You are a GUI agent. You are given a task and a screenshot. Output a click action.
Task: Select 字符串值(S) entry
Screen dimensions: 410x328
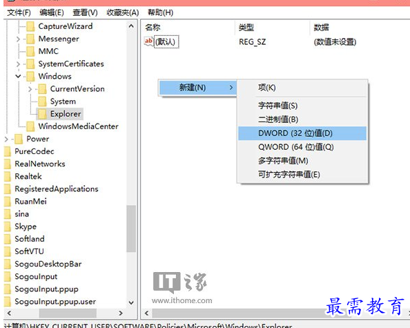[302, 106]
